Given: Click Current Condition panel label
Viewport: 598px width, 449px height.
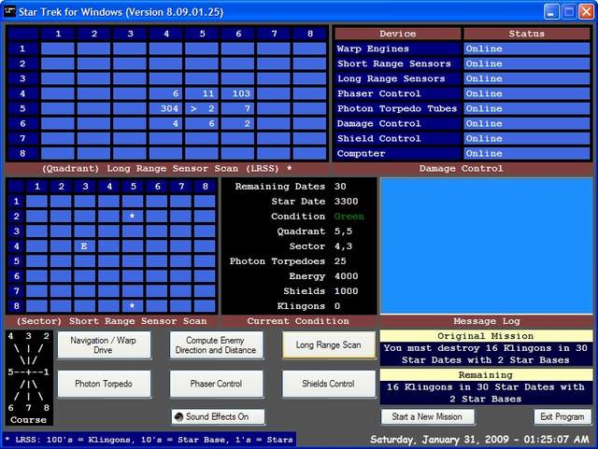Looking at the screenshot, I should coord(298,321).
